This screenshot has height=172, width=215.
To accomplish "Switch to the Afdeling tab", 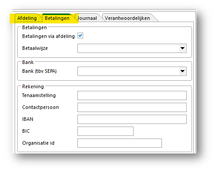I will (27, 18).
